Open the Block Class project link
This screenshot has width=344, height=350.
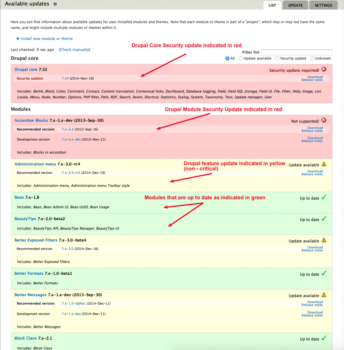26,338
